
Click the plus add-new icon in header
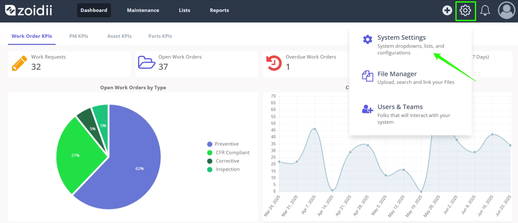click(x=447, y=10)
